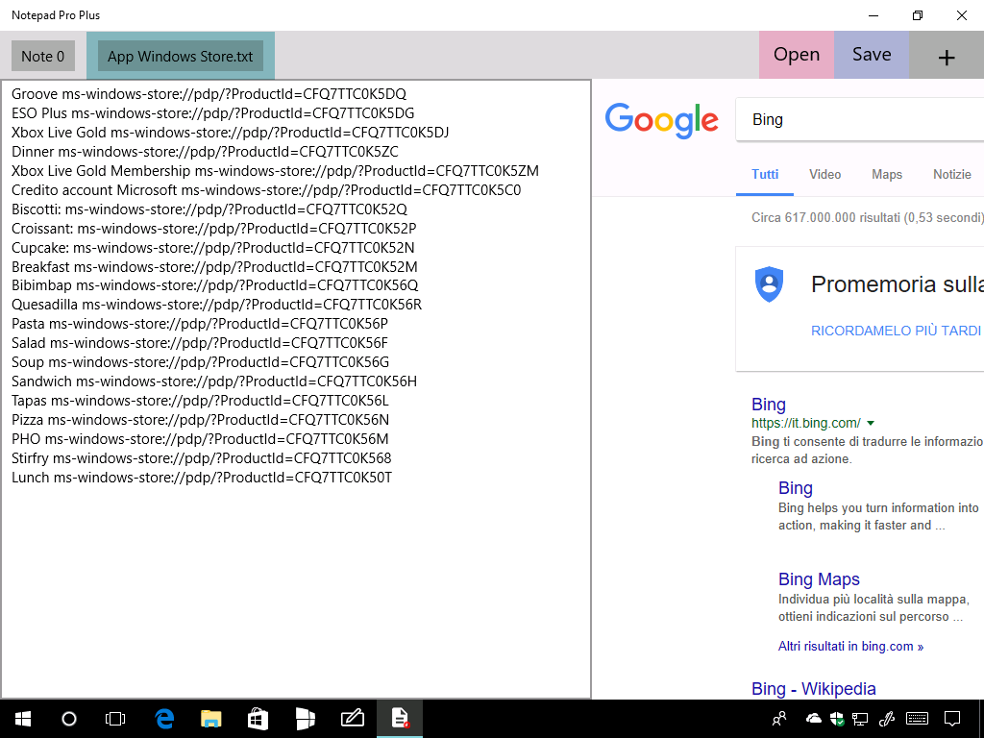The height and width of the screenshot is (738, 984).
Task: Switch to Video search results tab
Action: [x=825, y=175]
